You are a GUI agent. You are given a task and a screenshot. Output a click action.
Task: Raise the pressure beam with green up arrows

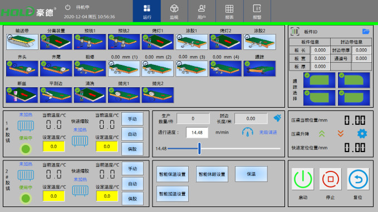[x=322, y=134]
